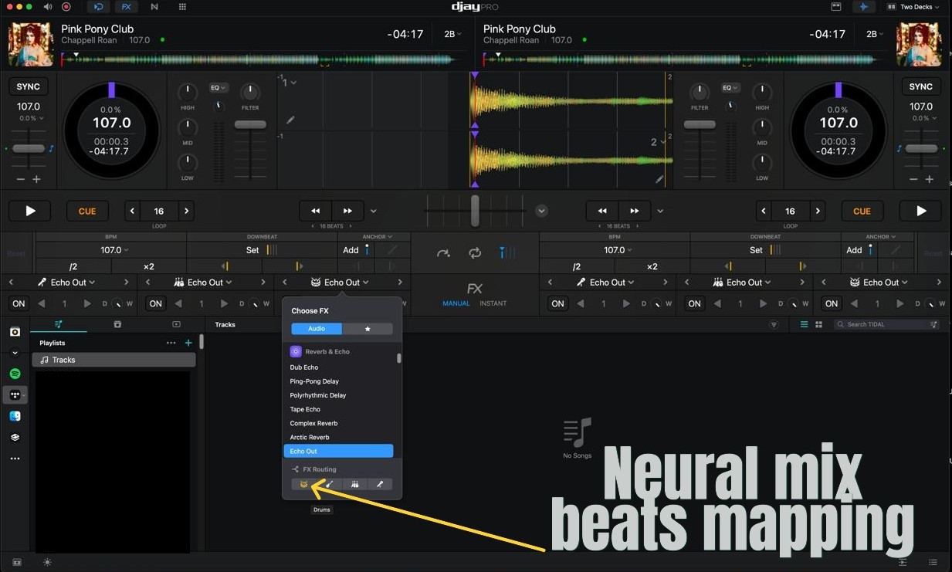The height and width of the screenshot is (572, 952).
Task: Expand the left deck's EQ dropdown
Action: tap(219, 88)
